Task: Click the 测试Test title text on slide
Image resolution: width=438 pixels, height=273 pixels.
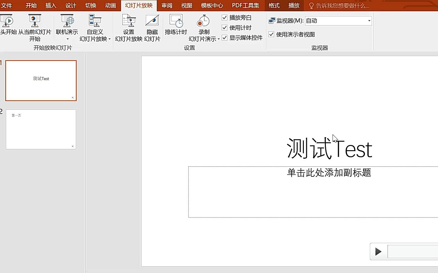Action: [x=329, y=149]
